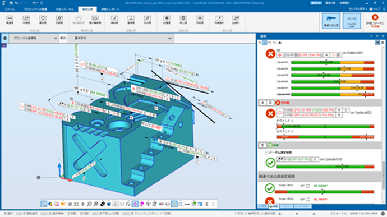This screenshot has width=387, height=217.
Task: Pick the surface profile tolerance icon
Action: [x=95, y=20]
